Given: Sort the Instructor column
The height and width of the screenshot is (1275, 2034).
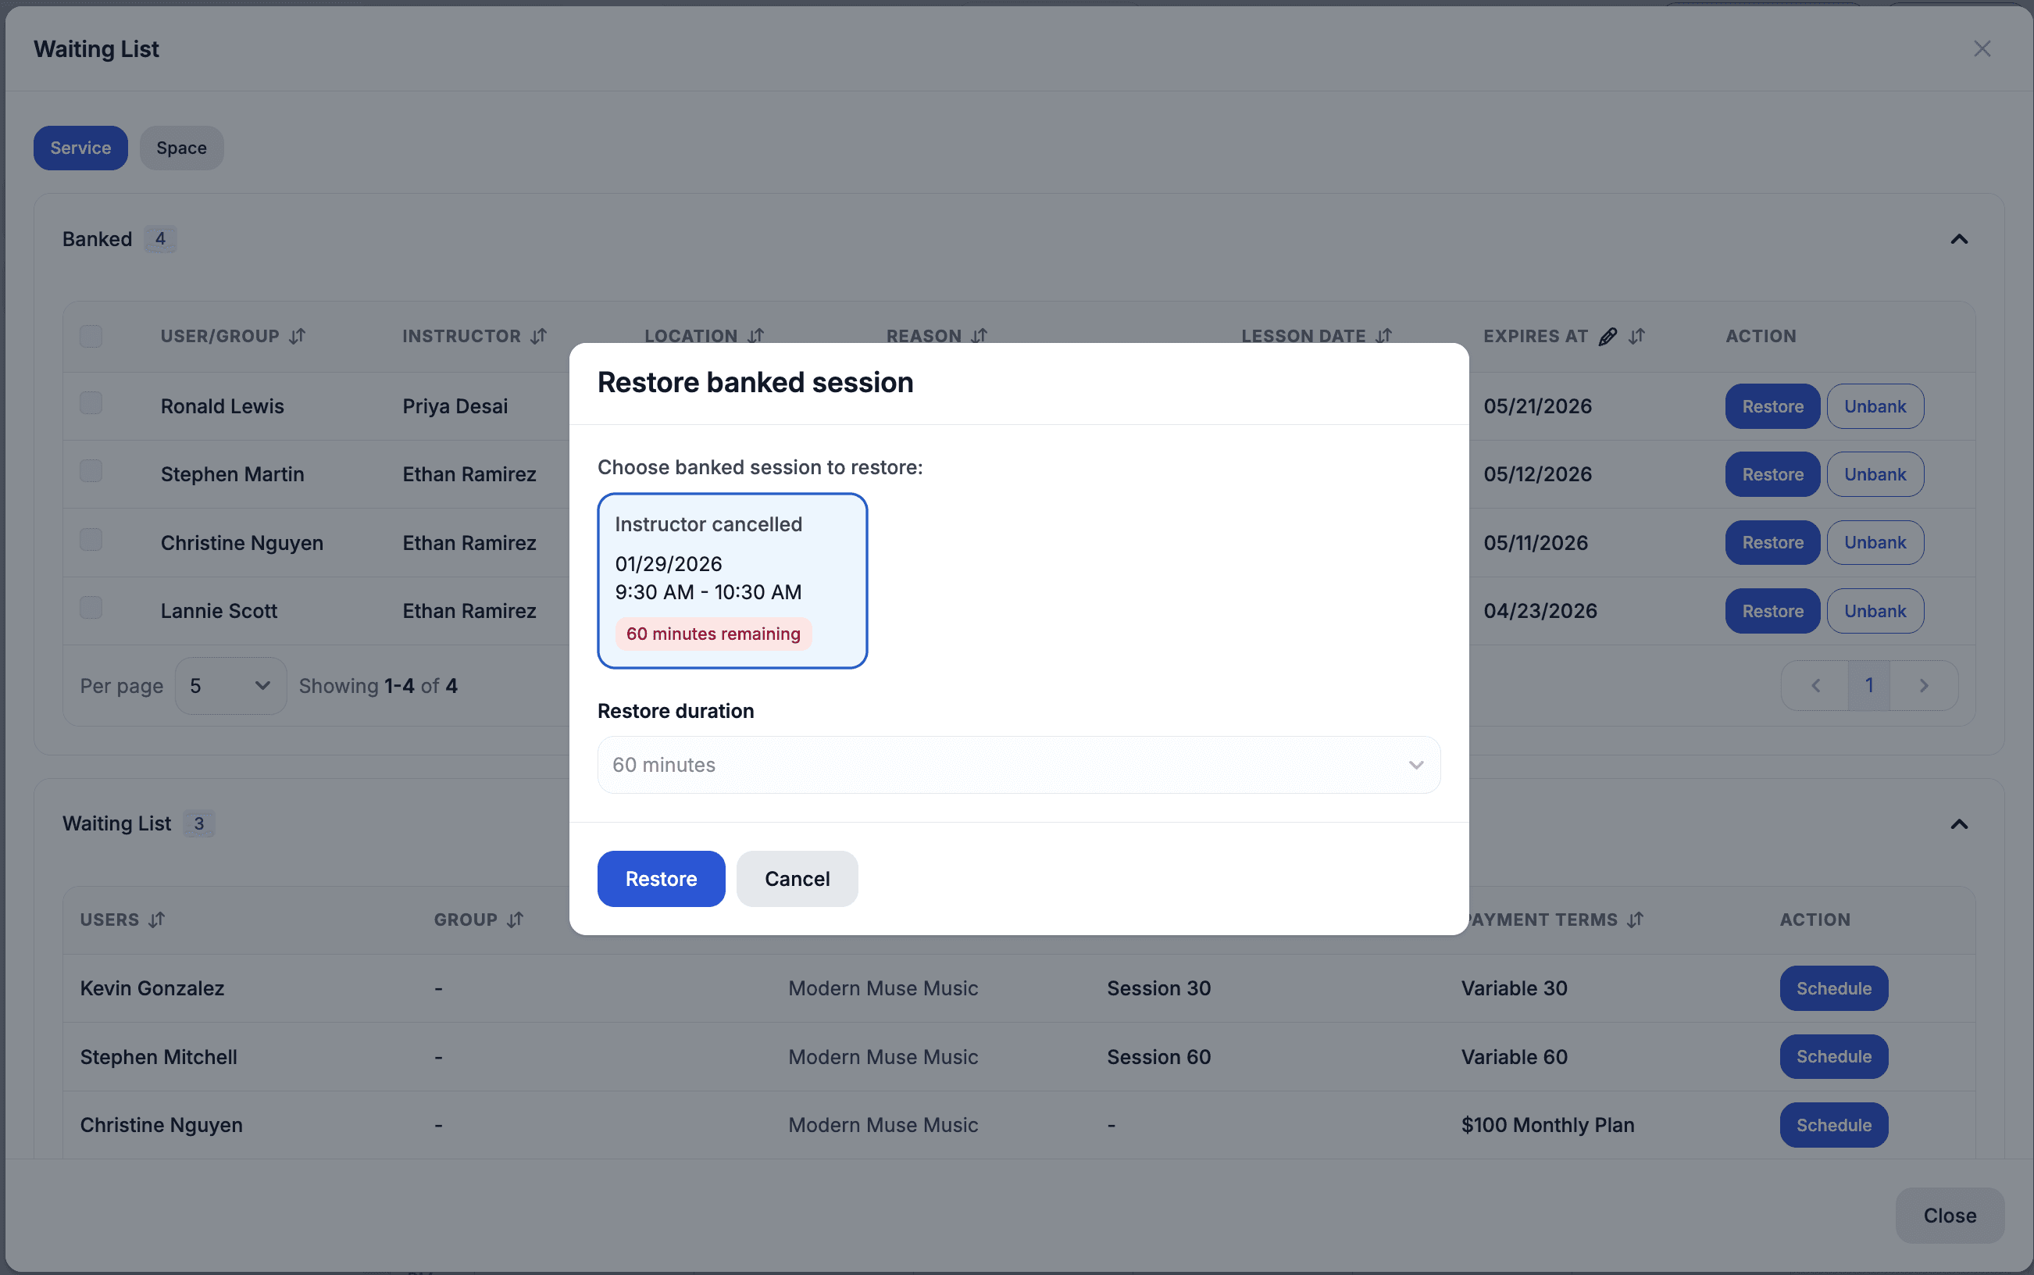Looking at the screenshot, I should click(539, 337).
